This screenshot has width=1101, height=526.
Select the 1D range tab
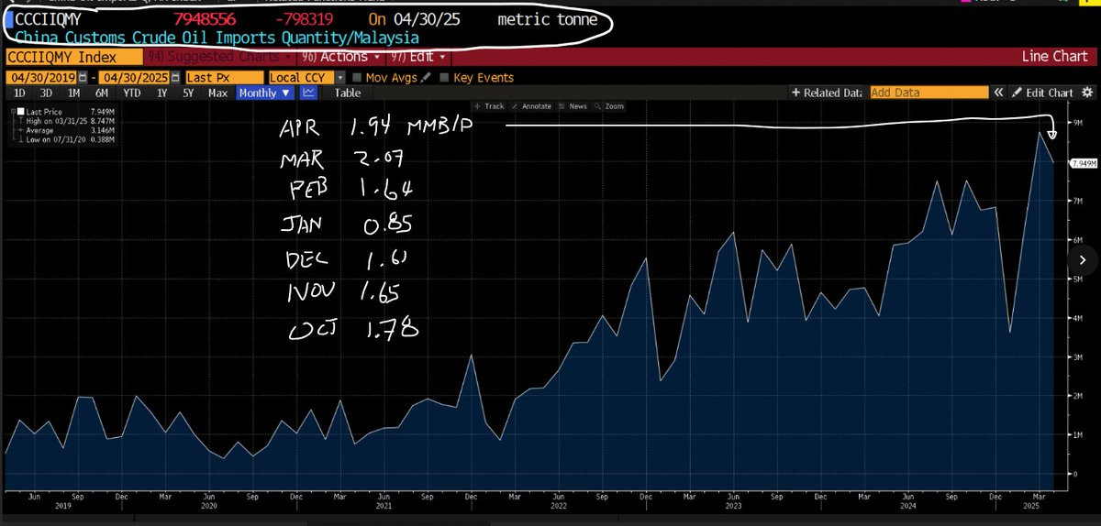pos(19,93)
